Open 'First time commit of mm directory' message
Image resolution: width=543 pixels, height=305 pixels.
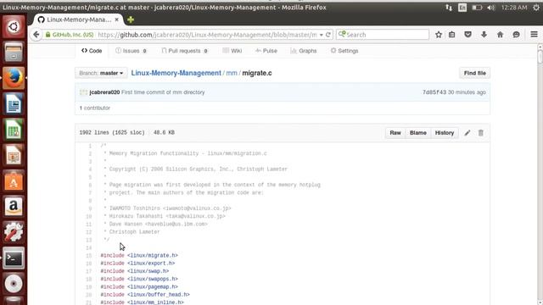(x=163, y=92)
